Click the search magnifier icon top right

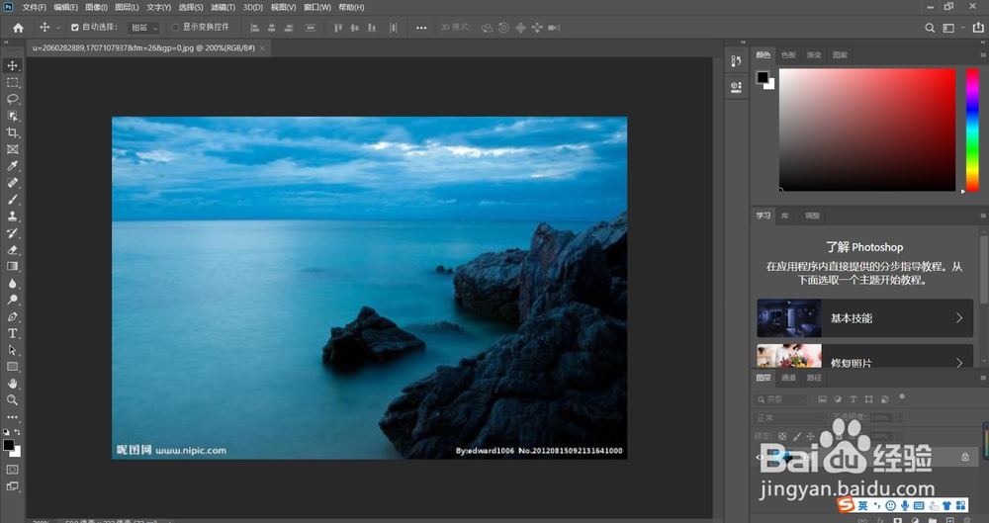(x=930, y=28)
